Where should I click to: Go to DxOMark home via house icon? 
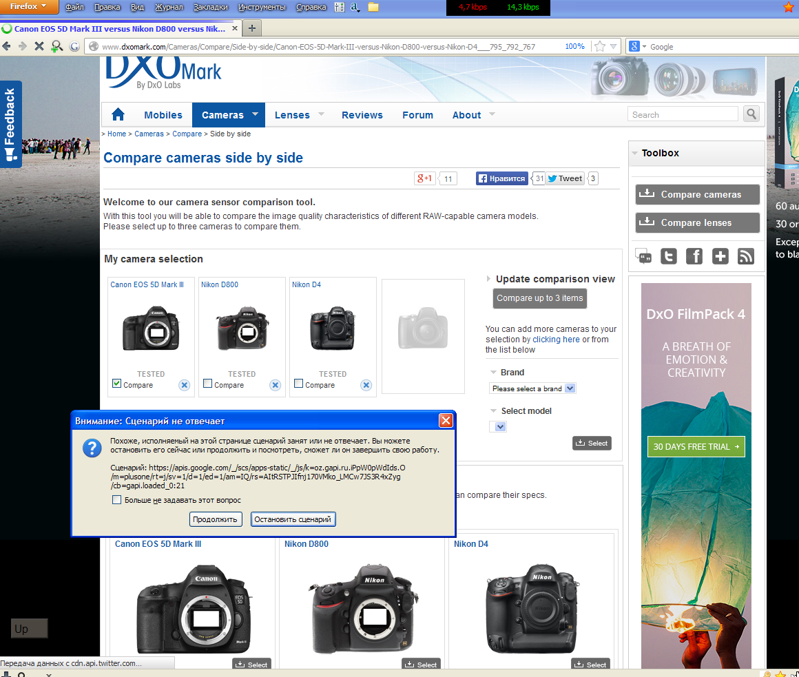pos(118,114)
